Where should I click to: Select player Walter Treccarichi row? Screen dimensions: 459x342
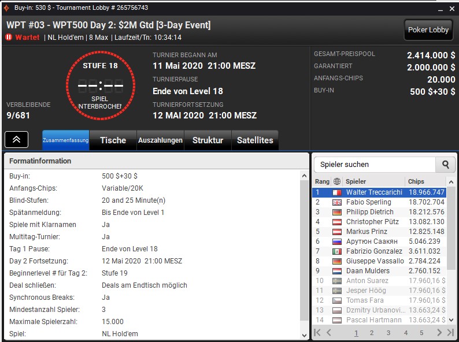[x=379, y=192]
